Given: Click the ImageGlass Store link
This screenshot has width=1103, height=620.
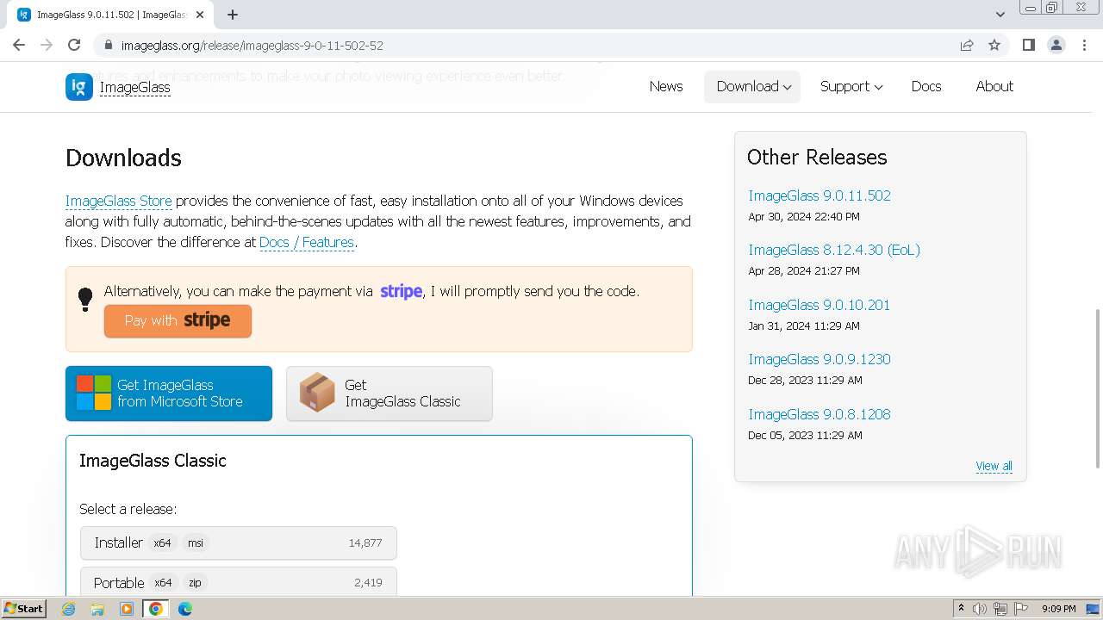Looking at the screenshot, I should click(x=119, y=201).
